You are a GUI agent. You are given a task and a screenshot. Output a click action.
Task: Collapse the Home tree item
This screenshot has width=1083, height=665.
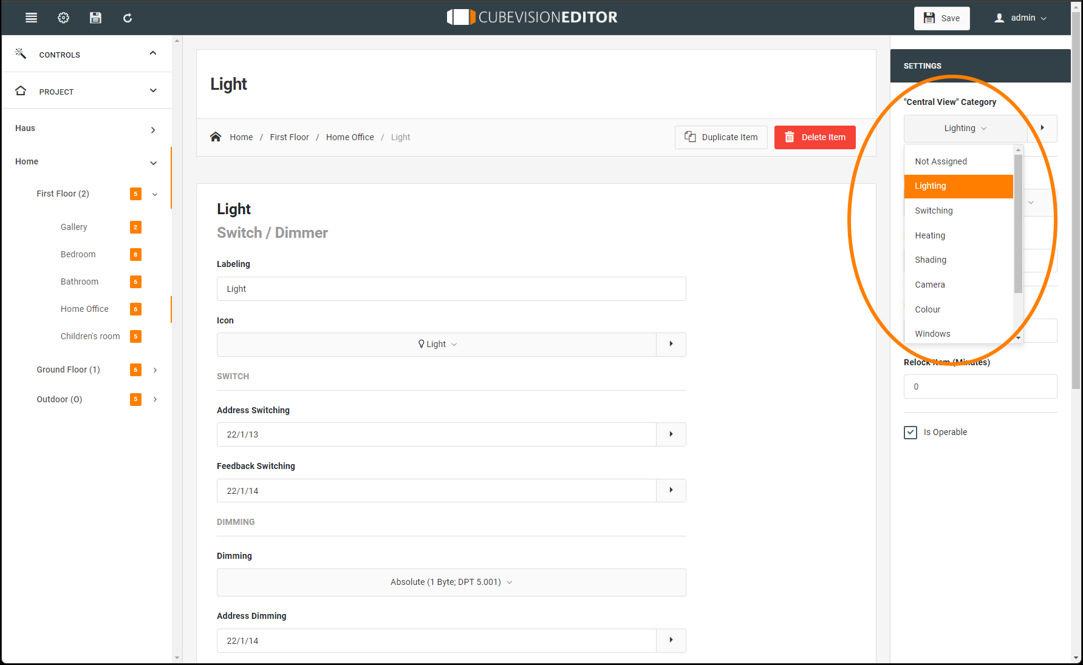153,163
